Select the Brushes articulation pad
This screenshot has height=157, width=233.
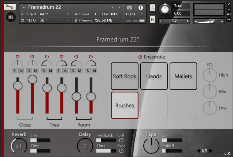pos(125,105)
